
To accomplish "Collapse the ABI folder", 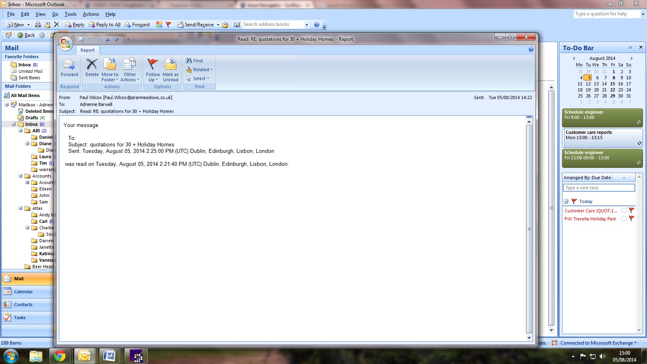I will pyautogui.click(x=20, y=131).
